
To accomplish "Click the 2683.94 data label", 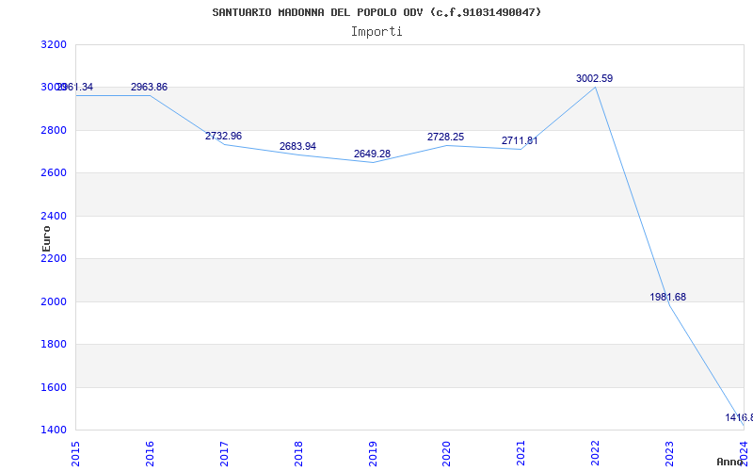I will 297,146.
